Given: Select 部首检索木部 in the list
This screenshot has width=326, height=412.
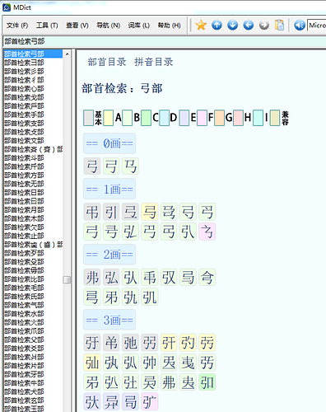Looking at the screenshot, I should 33,218.
